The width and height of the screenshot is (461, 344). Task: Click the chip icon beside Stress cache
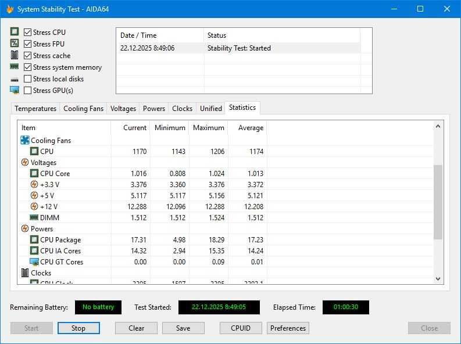(15, 55)
